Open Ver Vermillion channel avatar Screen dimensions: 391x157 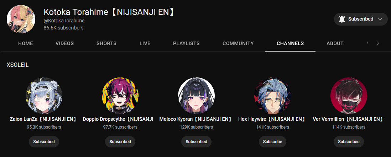coord(349,96)
